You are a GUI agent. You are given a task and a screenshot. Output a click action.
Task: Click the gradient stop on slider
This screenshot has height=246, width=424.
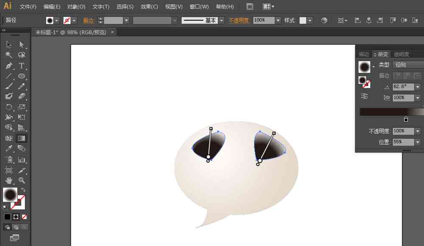tap(406, 119)
